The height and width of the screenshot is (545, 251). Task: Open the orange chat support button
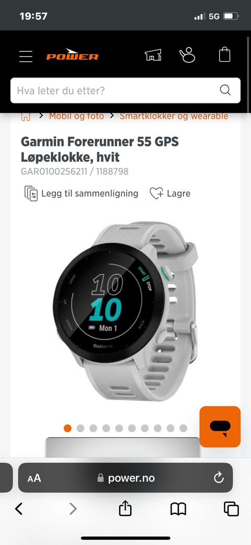pyautogui.click(x=220, y=426)
